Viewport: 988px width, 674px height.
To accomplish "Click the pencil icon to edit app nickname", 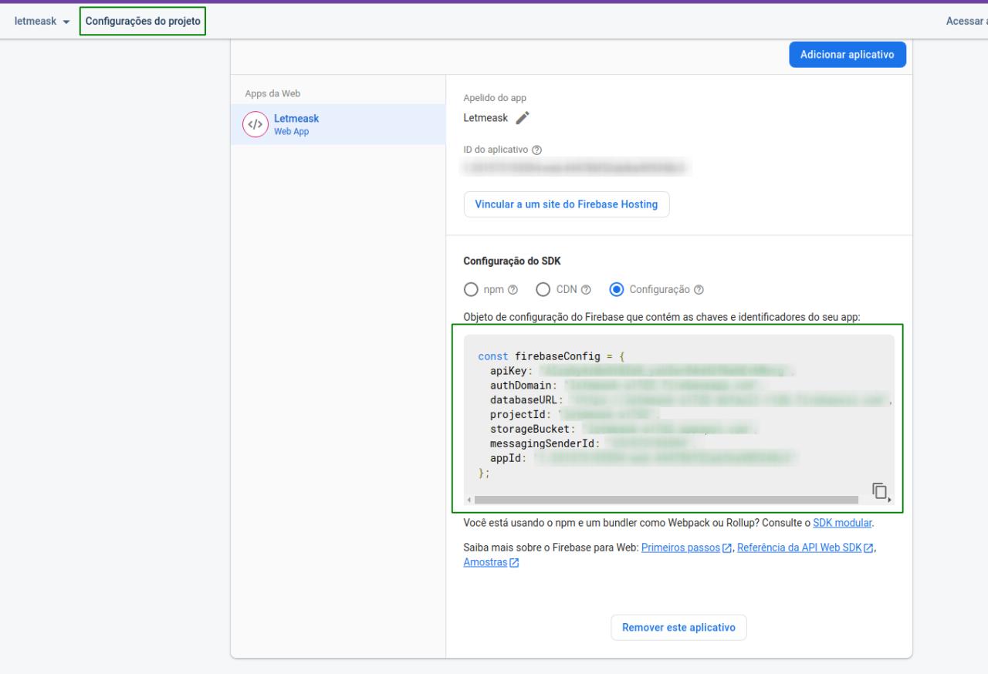I will [523, 118].
